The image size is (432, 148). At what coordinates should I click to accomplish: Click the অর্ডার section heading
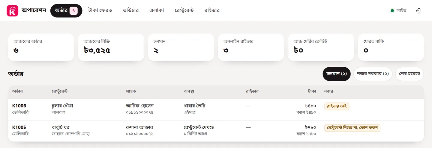(16, 74)
